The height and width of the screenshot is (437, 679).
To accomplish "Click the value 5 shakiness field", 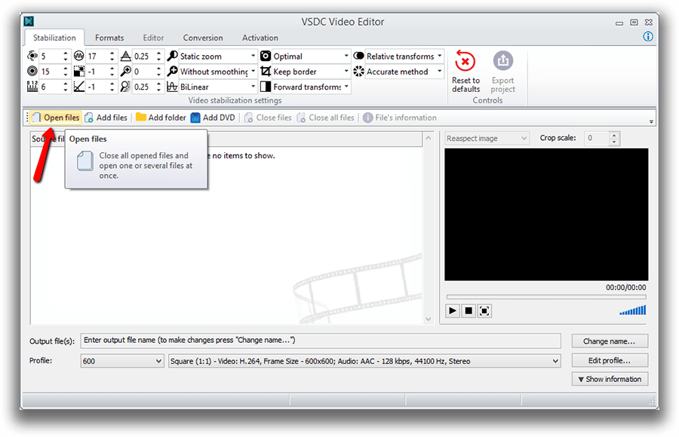I will (x=50, y=57).
